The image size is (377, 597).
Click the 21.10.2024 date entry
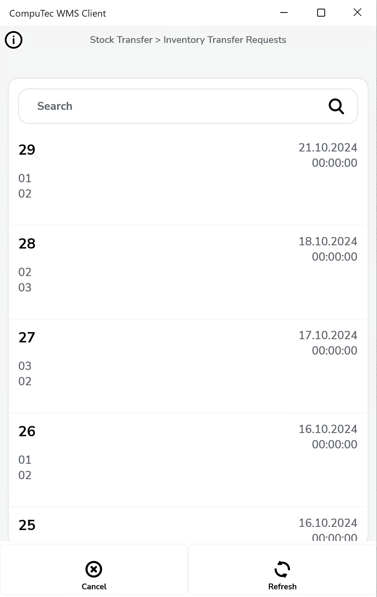(328, 148)
